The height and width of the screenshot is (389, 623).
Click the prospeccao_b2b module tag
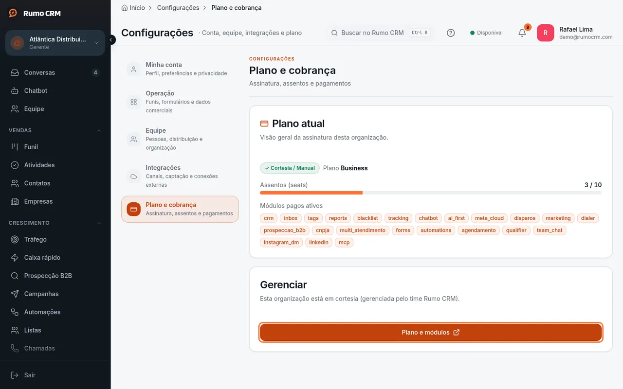point(285,230)
